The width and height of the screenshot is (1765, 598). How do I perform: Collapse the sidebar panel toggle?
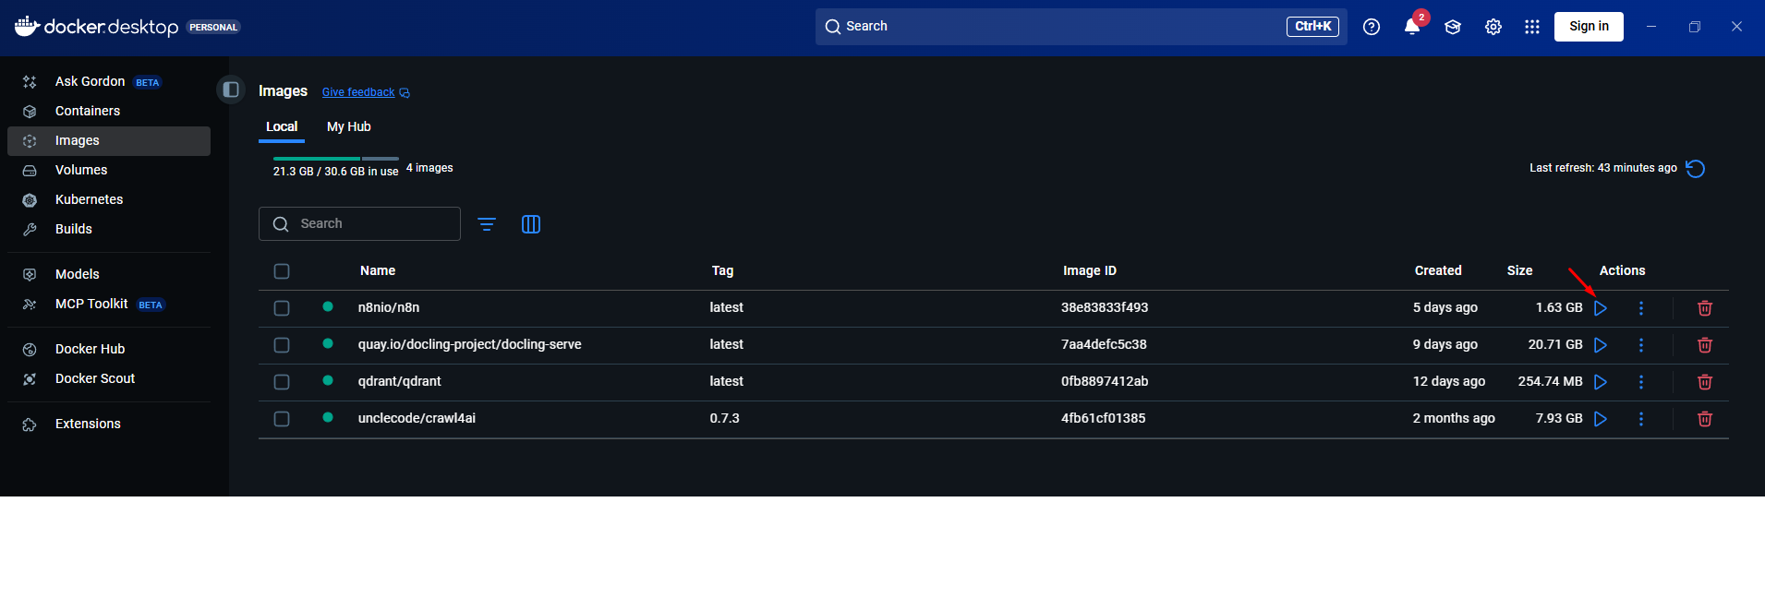(x=231, y=90)
